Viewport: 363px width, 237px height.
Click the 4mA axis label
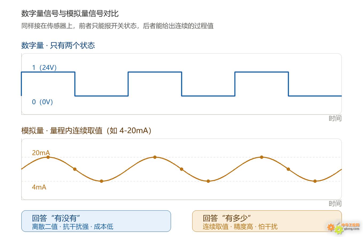tap(39, 187)
